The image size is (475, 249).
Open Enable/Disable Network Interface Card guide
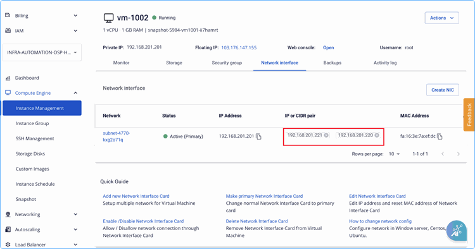pyautogui.click(x=143, y=221)
